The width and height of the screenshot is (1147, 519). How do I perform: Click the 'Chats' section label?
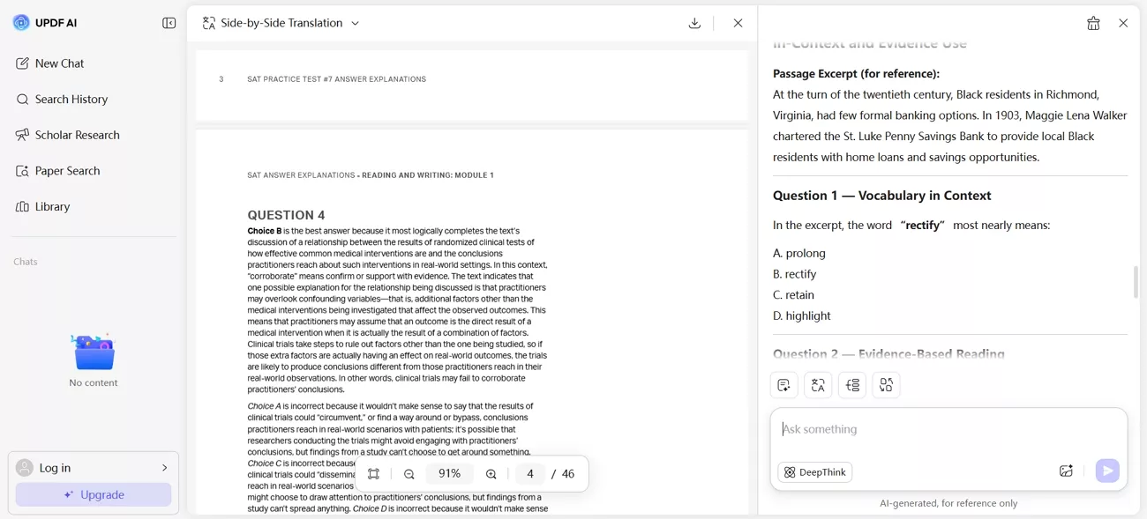click(x=26, y=262)
